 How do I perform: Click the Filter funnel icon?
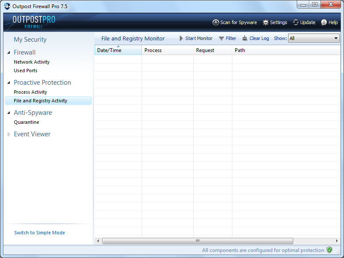pyautogui.click(x=221, y=38)
